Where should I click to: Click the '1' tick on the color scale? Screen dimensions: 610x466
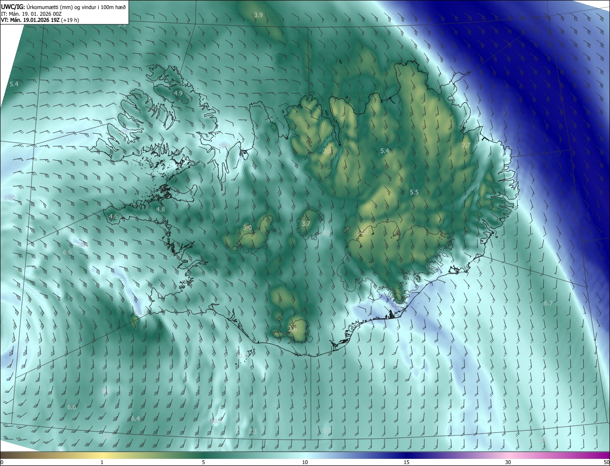click(x=102, y=462)
